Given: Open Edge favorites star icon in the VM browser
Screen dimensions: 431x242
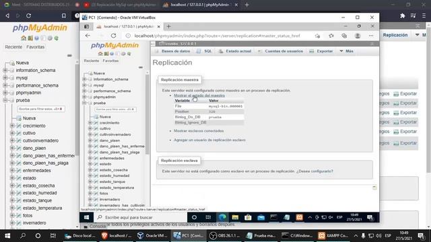Looking at the screenshot, I should pyautogui.click(x=331, y=36).
